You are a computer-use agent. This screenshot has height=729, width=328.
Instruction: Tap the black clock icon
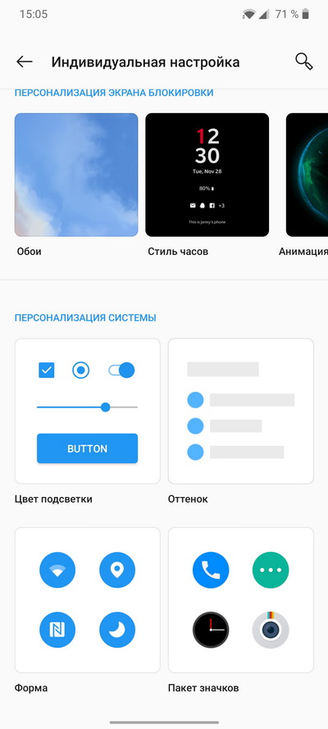point(211,630)
